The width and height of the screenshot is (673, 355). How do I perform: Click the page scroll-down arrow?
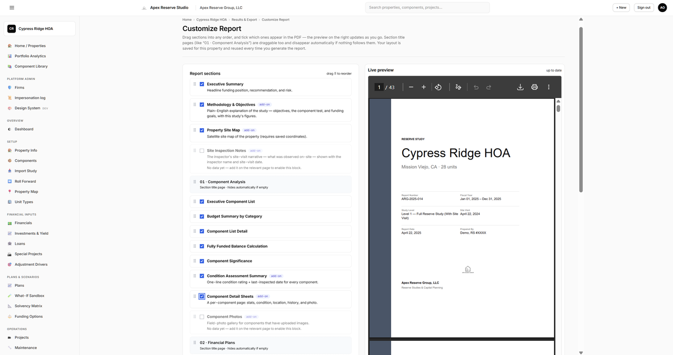(x=581, y=352)
